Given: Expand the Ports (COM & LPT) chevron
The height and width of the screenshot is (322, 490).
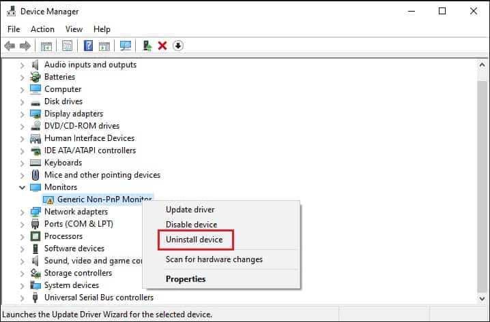Looking at the screenshot, I should pyautogui.click(x=22, y=225).
